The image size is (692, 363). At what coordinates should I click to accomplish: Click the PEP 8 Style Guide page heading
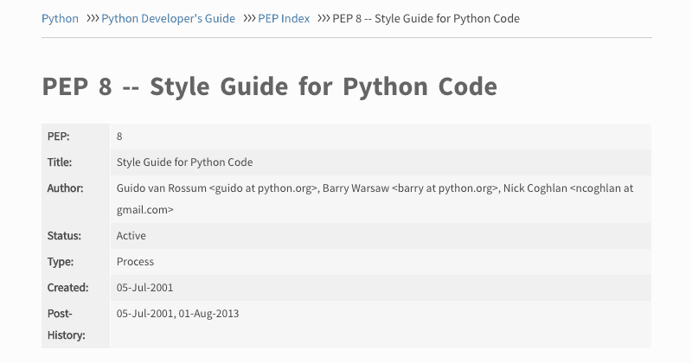tap(269, 87)
